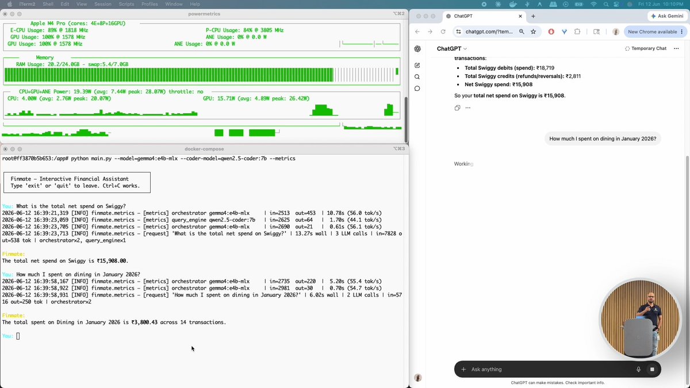The height and width of the screenshot is (388, 690).
Task: Click the RAM Usage memory bar
Action: tap(201, 75)
